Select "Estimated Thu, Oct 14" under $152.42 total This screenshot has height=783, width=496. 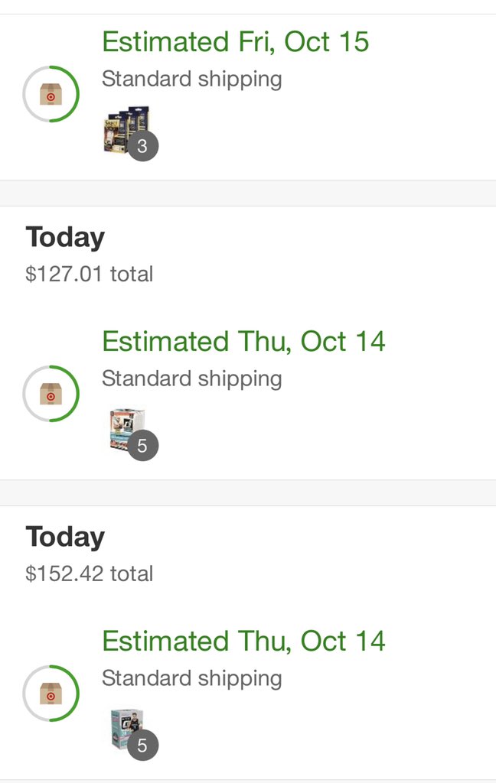[243, 641]
